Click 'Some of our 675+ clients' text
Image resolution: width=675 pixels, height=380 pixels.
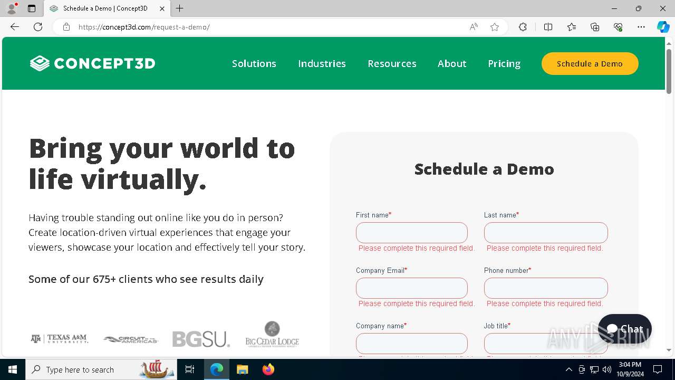point(146,279)
